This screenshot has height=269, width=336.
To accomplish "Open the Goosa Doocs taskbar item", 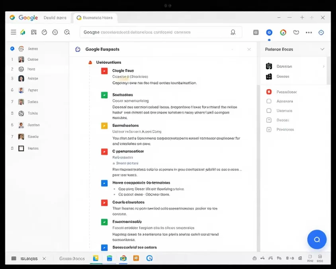I will (72, 259).
